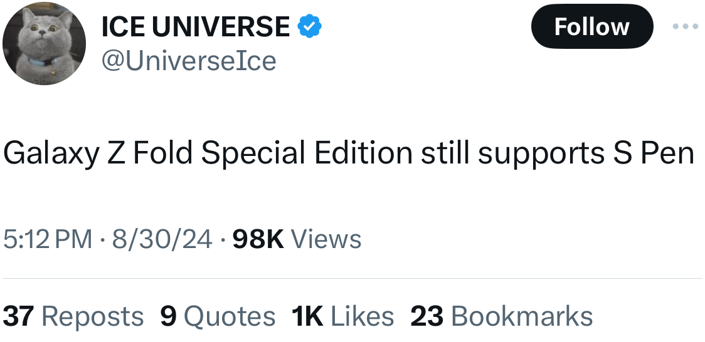Click the "Views" label
Image resolution: width=705 pixels, height=342 pixels.
(326, 239)
